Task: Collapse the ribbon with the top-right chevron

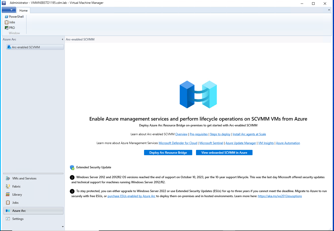Action: (x=329, y=10)
